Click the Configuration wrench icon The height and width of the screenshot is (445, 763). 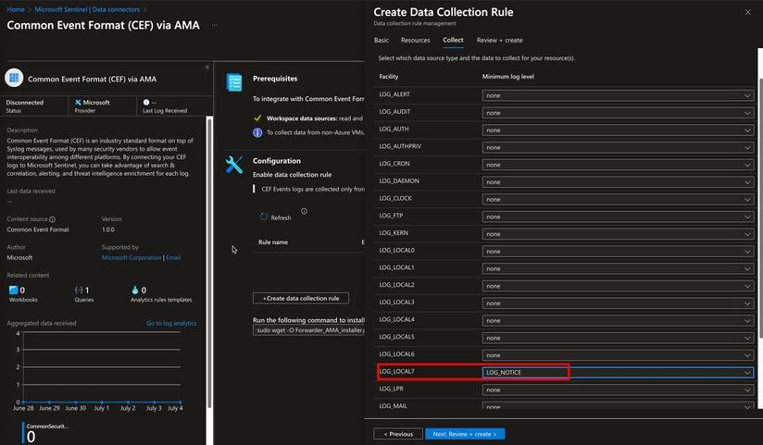coord(235,165)
